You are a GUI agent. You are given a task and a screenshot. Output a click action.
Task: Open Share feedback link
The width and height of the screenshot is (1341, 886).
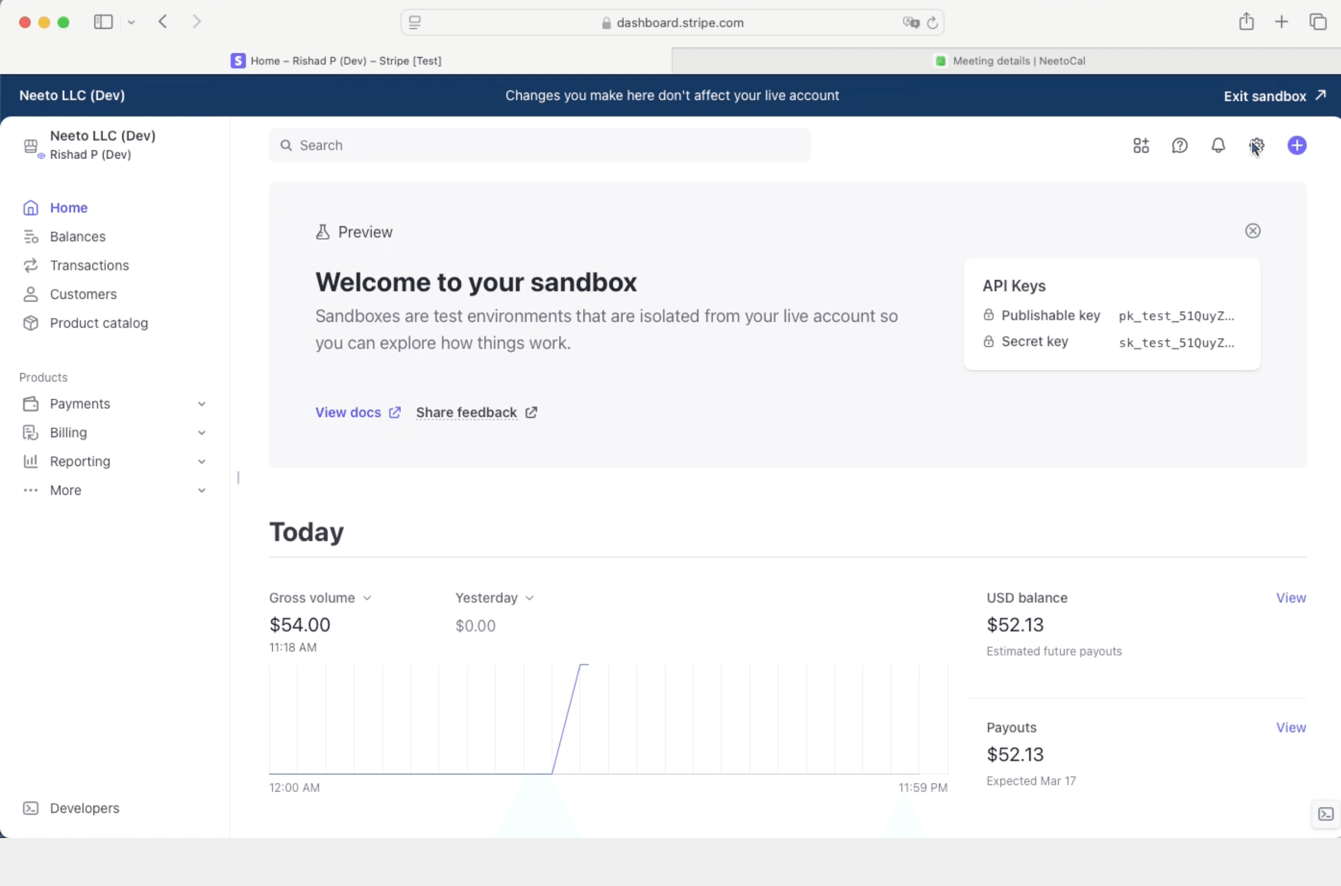point(476,413)
